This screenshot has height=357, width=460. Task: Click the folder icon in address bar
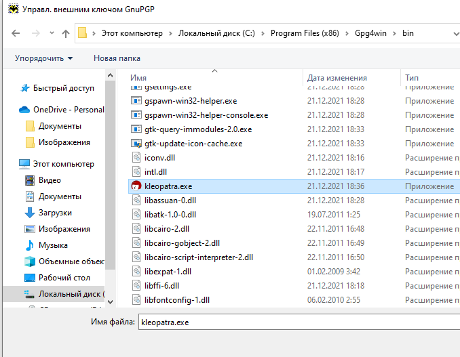tap(83, 33)
